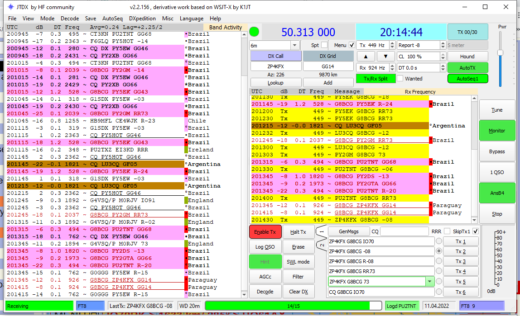Switch to message tab 2
The height and width of the screenshot is (316, 520).
(x=321, y=245)
